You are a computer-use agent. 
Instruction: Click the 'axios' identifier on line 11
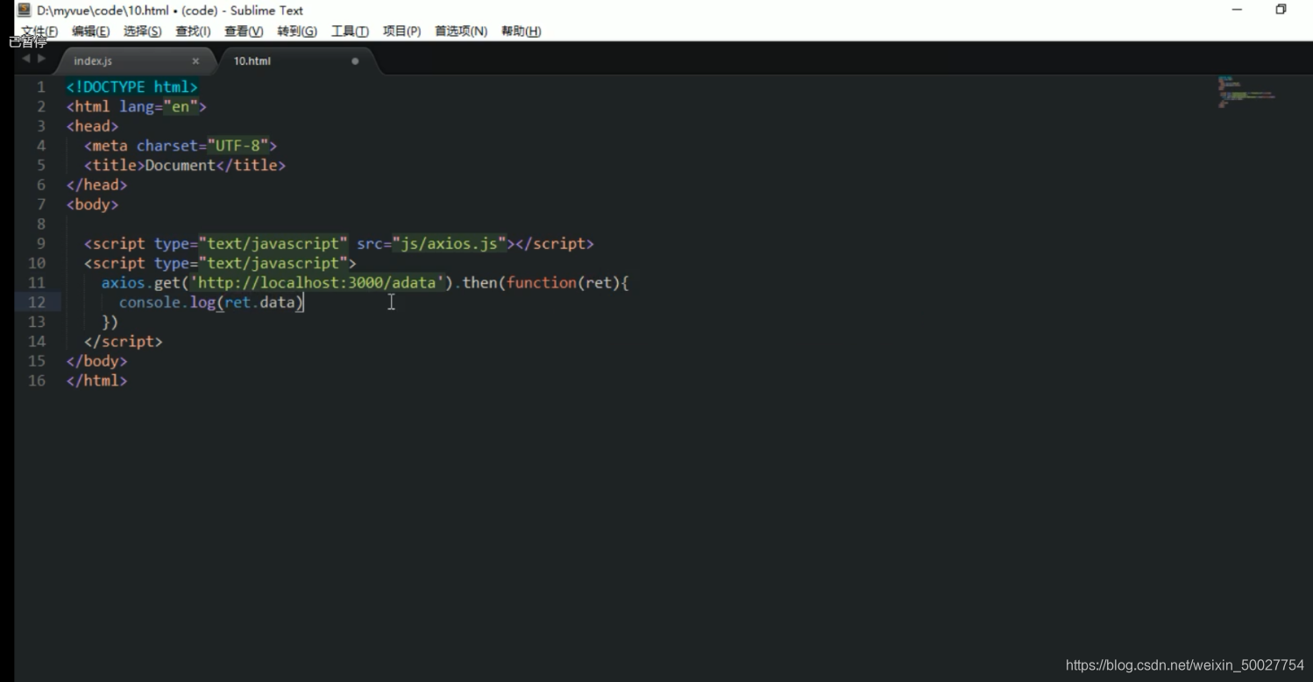coord(123,283)
